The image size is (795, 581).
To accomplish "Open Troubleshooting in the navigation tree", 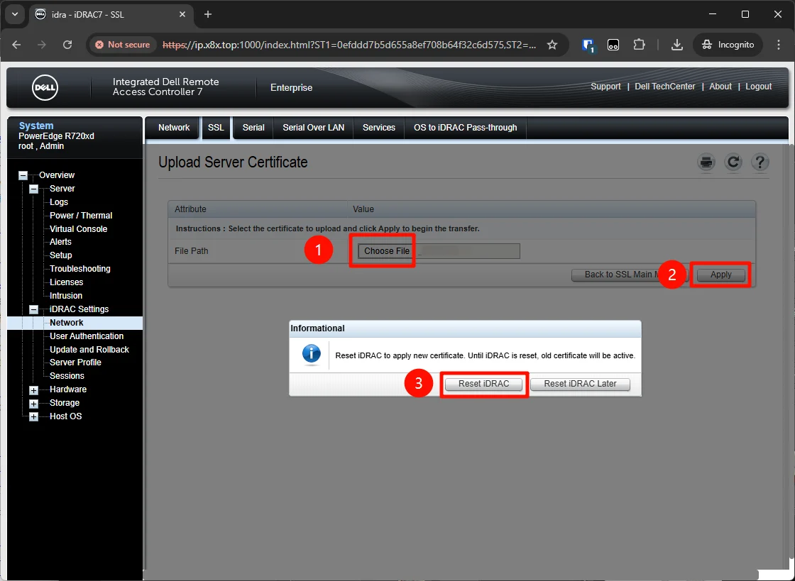I will coord(80,269).
